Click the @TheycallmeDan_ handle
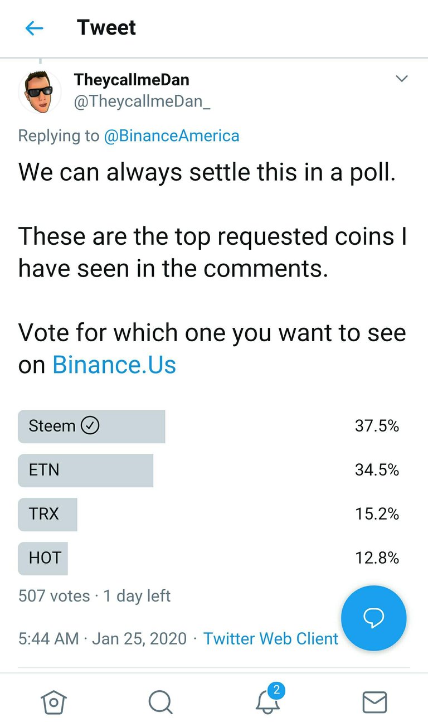Screen dimensions: 428x722 [x=142, y=103]
